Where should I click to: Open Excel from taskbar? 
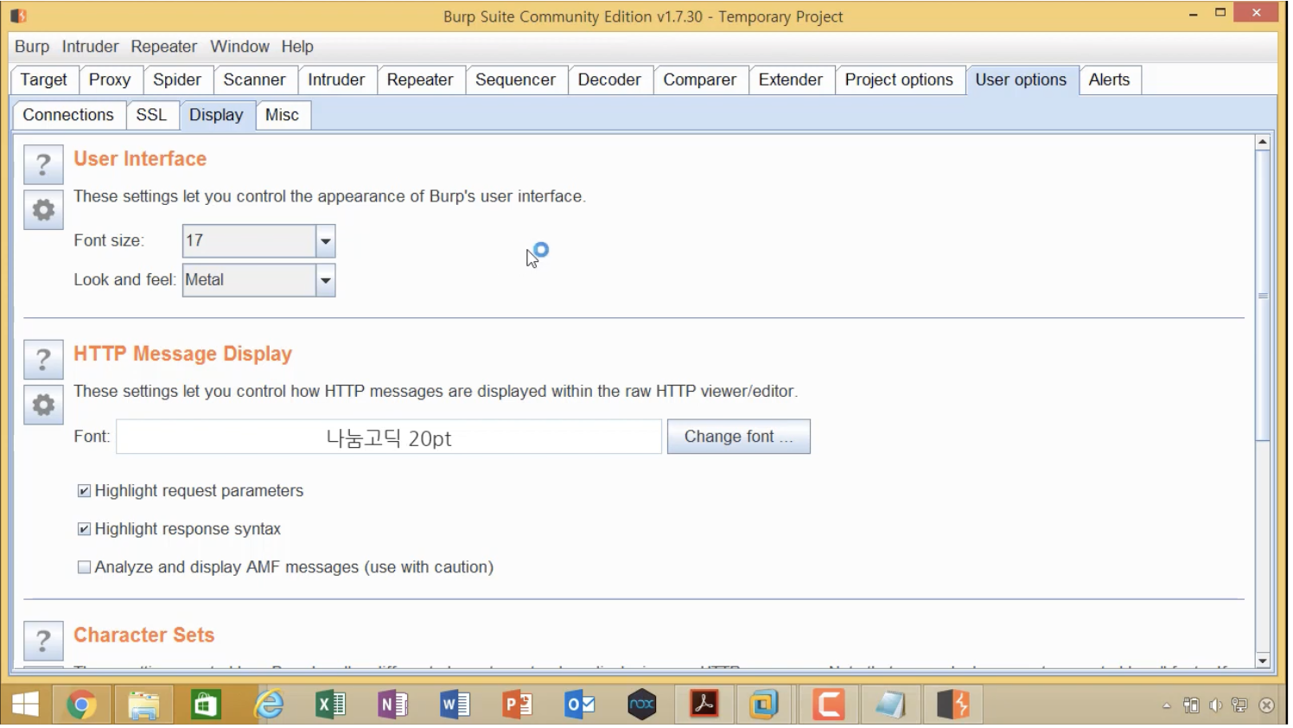coord(330,706)
